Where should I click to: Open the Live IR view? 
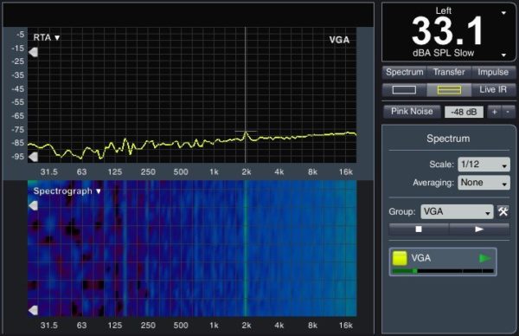pos(493,90)
